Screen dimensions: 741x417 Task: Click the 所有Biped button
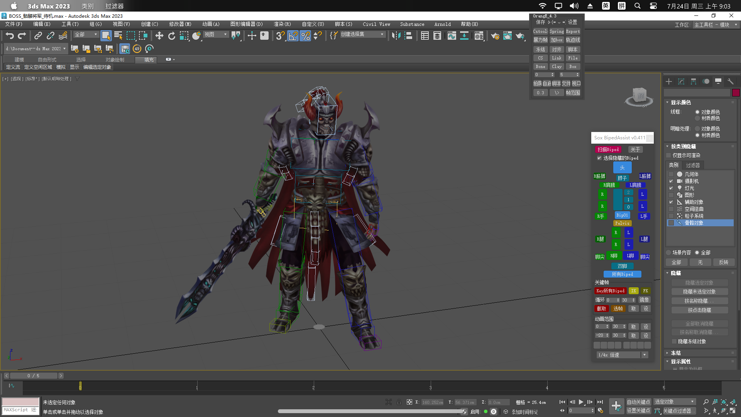click(622, 274)
